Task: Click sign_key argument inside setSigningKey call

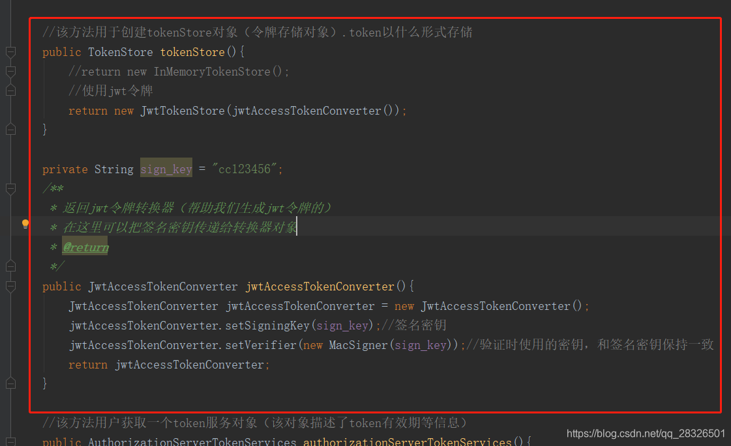Action: 342,326
